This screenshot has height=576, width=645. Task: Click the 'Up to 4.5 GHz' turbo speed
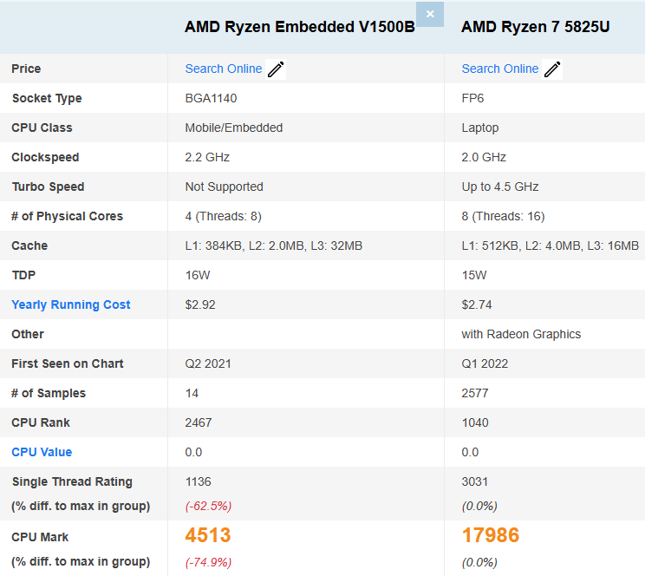499,187
